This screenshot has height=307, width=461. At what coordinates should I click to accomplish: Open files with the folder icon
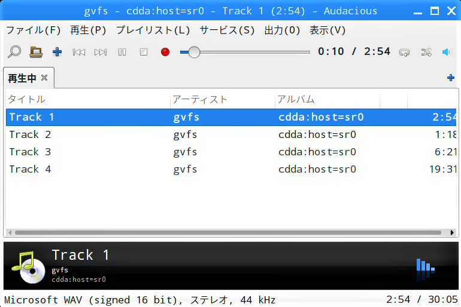[36, 52]
